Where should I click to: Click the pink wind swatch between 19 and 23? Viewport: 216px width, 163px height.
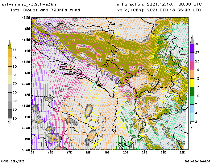pos(192,66)
